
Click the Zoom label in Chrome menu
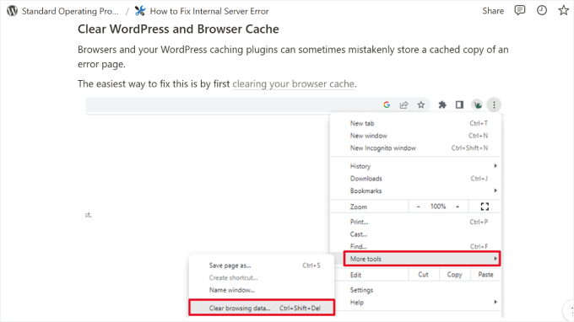click(359, 207)
